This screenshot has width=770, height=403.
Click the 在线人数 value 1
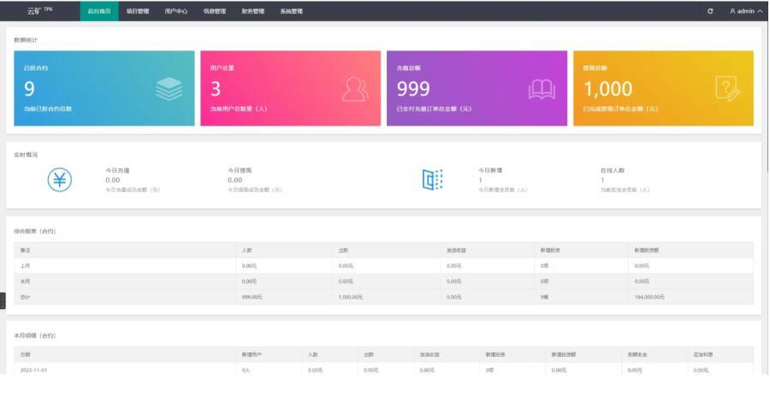click(x=602, y=180)
